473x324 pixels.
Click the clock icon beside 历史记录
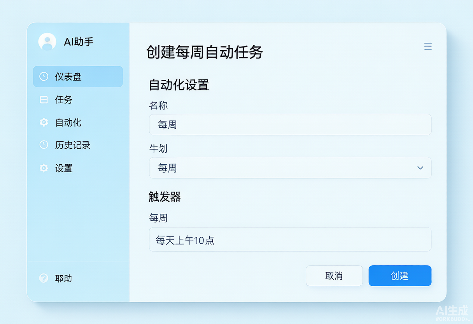[x=44, y=145]
